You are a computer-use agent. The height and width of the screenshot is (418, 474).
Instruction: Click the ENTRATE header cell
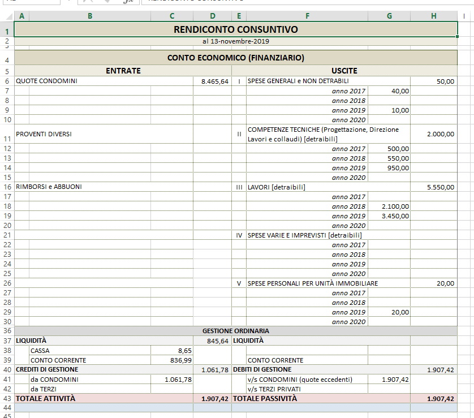point(123,71)
